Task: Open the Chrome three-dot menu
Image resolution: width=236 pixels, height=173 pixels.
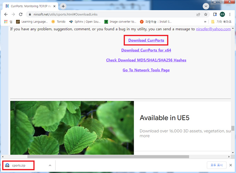Action: pos(230,14)
